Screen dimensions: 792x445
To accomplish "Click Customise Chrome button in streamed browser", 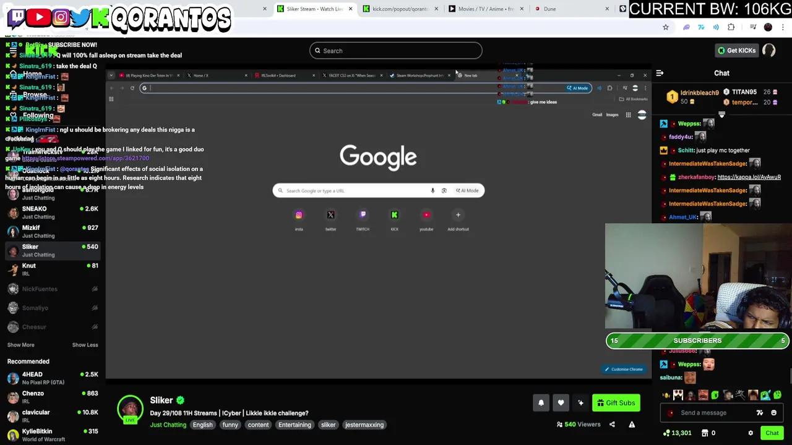I will [x=624, y=370].
